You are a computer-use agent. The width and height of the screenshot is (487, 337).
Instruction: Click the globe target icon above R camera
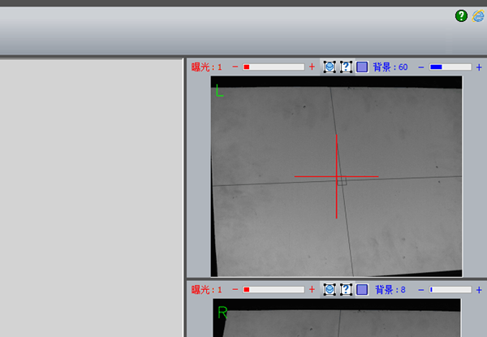(330, 289)
